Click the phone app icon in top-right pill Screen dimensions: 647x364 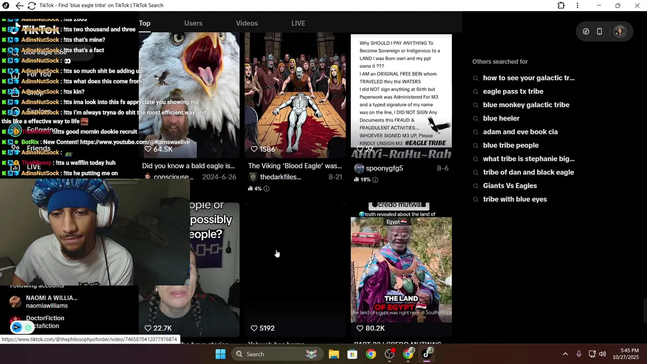tap(599, 31)
